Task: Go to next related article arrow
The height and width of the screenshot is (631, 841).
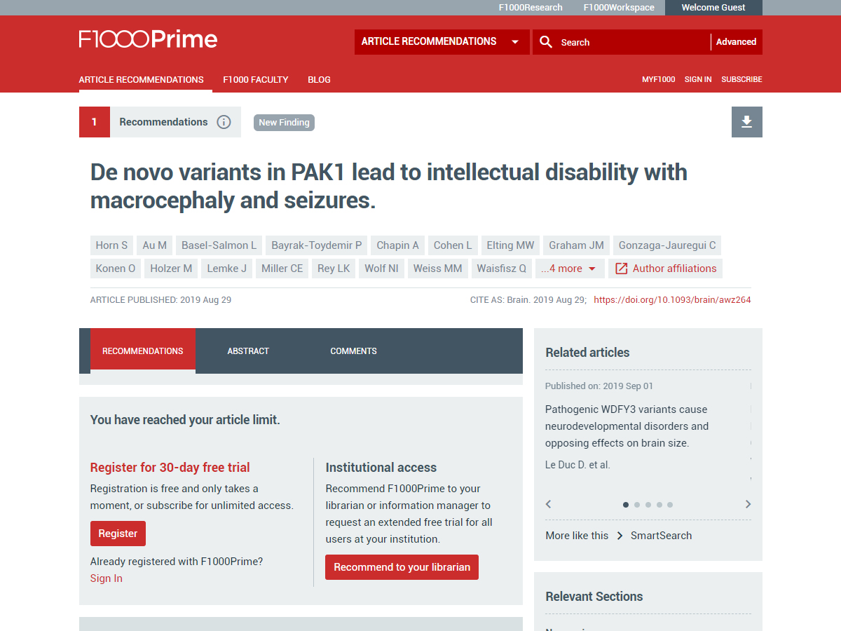Action: [x=748, y=504]
